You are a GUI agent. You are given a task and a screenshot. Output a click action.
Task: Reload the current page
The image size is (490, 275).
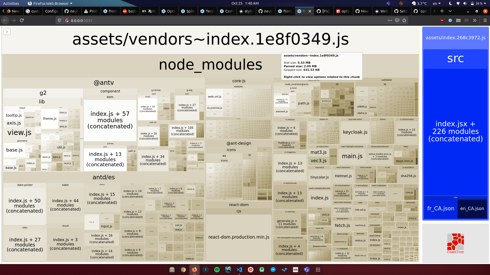tap(22, 20)
